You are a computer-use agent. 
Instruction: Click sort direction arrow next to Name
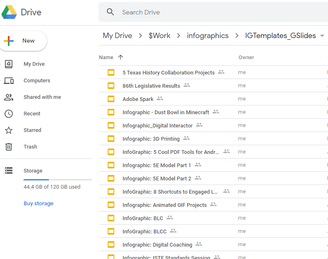[x=121, y=57]
